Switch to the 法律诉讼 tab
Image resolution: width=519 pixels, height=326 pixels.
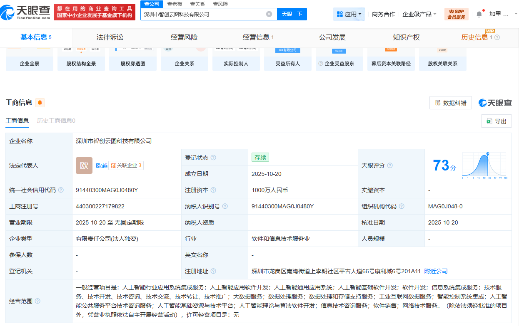click(x=110, y=37)
